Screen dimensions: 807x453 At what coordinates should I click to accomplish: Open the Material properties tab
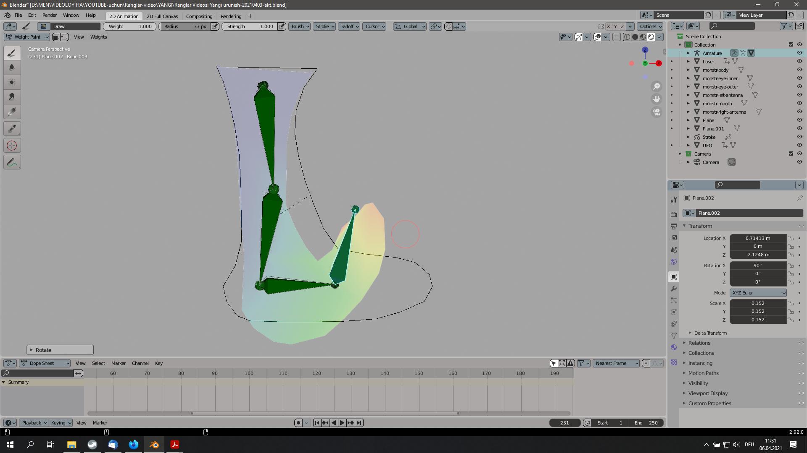pos(674,347)
